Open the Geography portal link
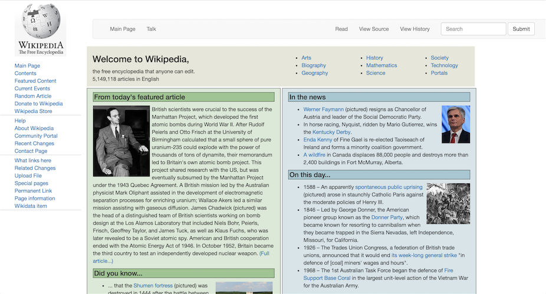Screen dimensions: 546x294 [315, 73]
